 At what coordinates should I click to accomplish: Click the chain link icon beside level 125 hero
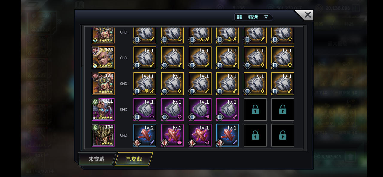tap(124, 58)
